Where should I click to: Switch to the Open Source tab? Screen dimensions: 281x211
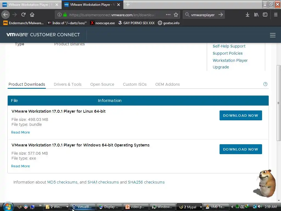[102, 84]
